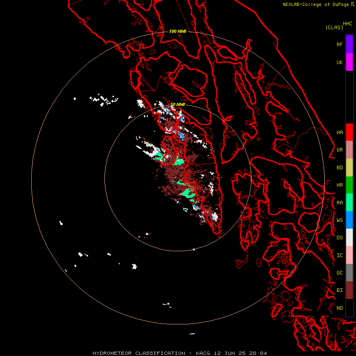Pick the WS blue legend swatch
Screen dimensions: 356x356
coord(349,220)
